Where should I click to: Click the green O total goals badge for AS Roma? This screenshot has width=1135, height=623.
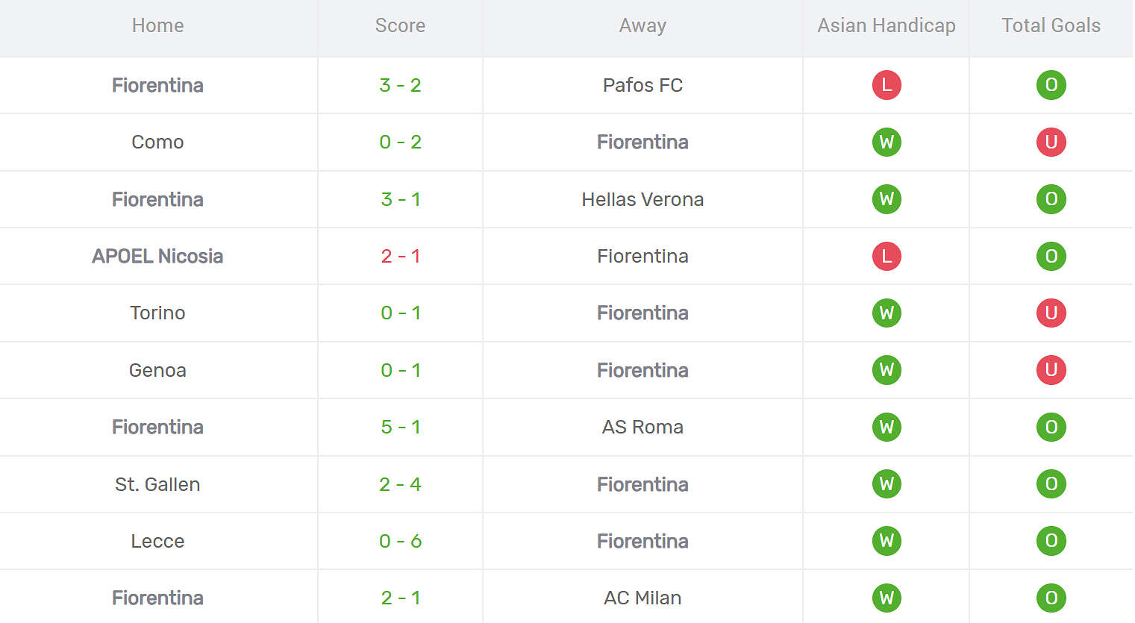pyautogui.click(x=1051, y=427)
